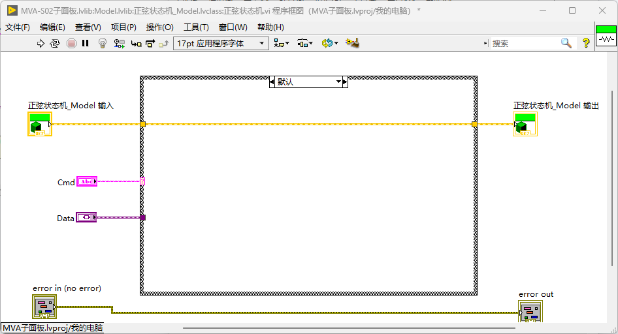Open the 查看(V) menu
The height and width of the screenshot is (334, 618).
coord(88,27)
